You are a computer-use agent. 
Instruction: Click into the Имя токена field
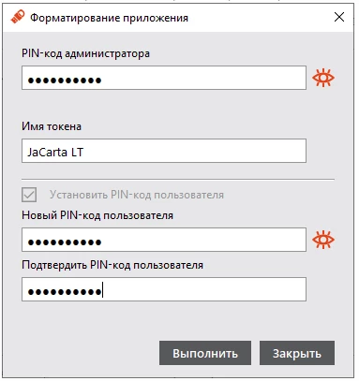pos(164,151)
